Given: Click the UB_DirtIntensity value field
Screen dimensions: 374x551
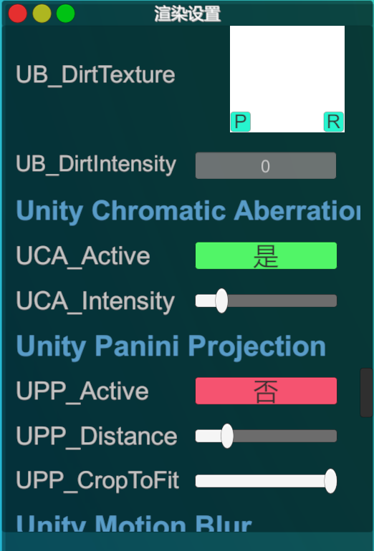Looking at the screenshot, I should click(266, 165).
